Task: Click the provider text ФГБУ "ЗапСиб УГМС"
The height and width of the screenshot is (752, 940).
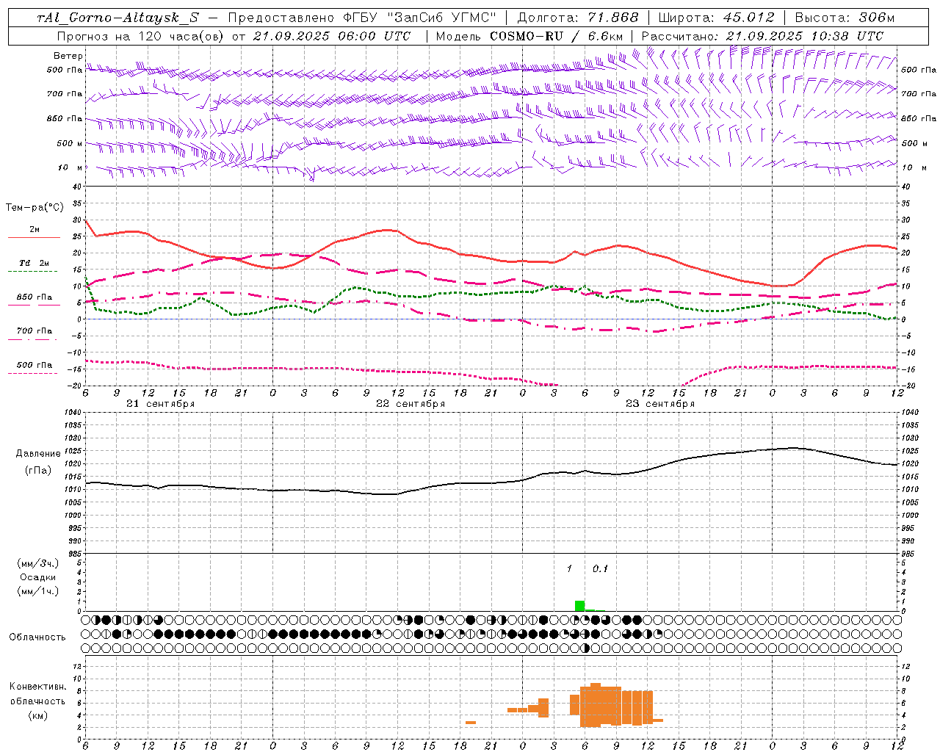Action: pos(419,18)
